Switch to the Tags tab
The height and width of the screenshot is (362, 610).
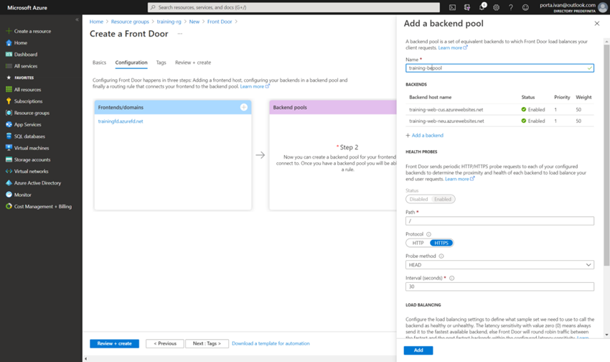click(161, 62)
